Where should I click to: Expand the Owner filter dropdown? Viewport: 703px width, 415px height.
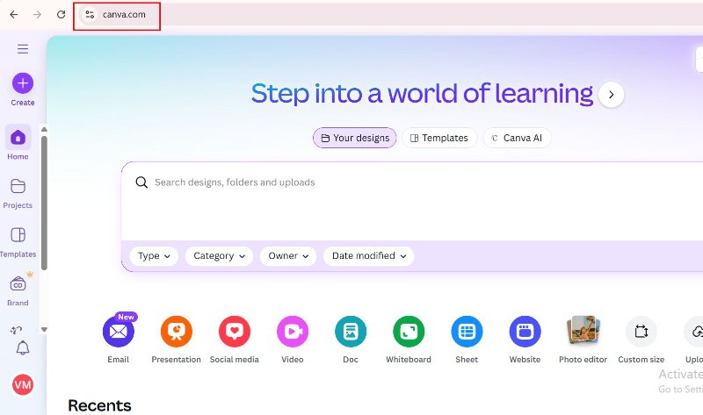288,256
